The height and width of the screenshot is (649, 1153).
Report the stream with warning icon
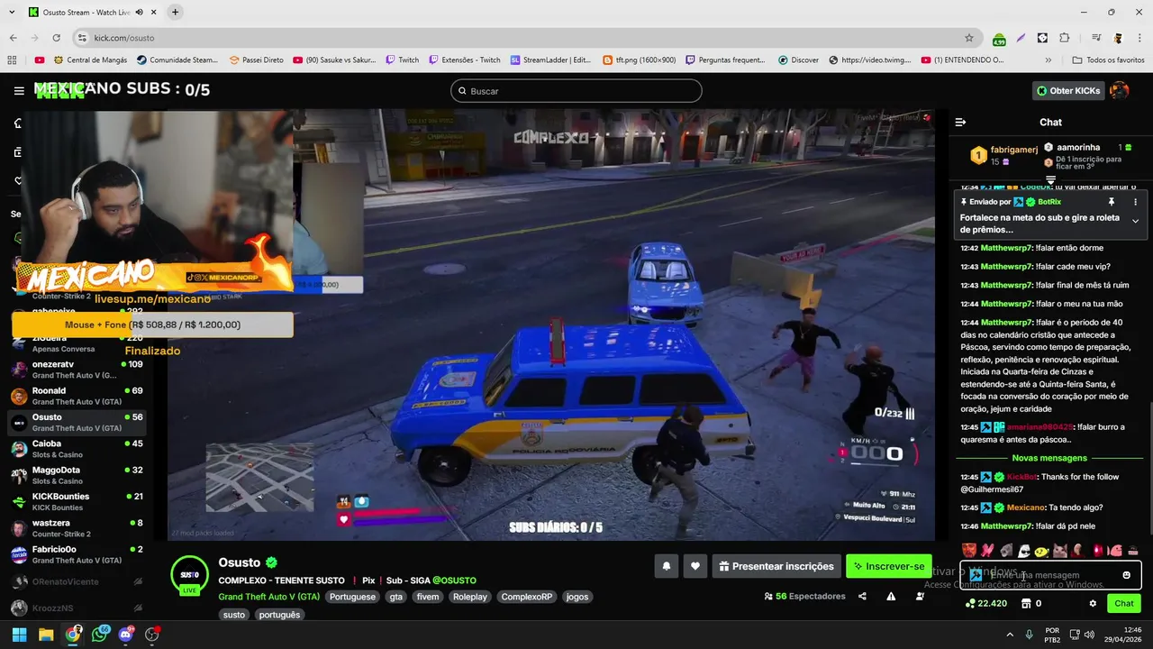(891, 596)
